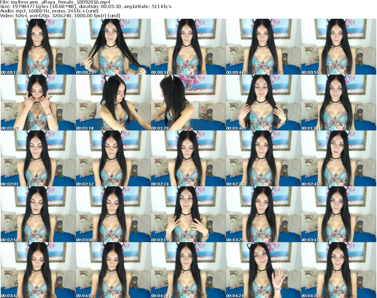
Task: Click the File name line in header
Action: (55, 2)
